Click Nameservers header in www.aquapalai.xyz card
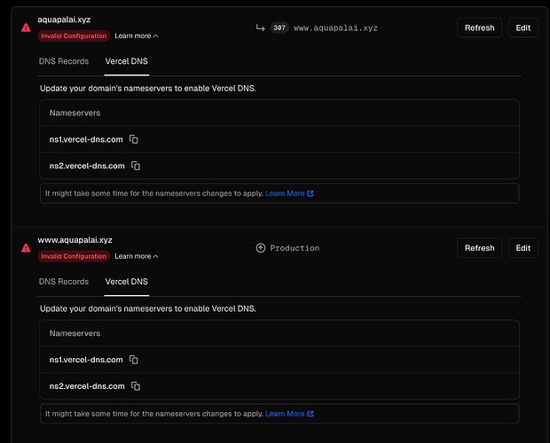Screen dimensions: 550x443 click(x=75, y=333)
